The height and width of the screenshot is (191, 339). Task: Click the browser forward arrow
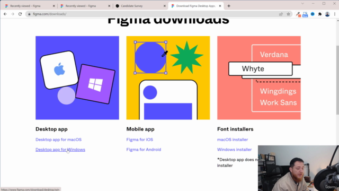point(13,14)
